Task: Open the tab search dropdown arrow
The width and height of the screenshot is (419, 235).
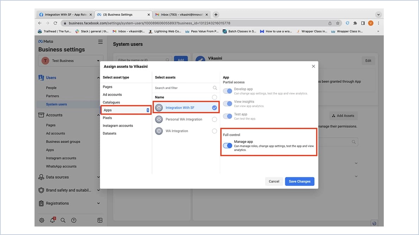Action: [379, 15]
